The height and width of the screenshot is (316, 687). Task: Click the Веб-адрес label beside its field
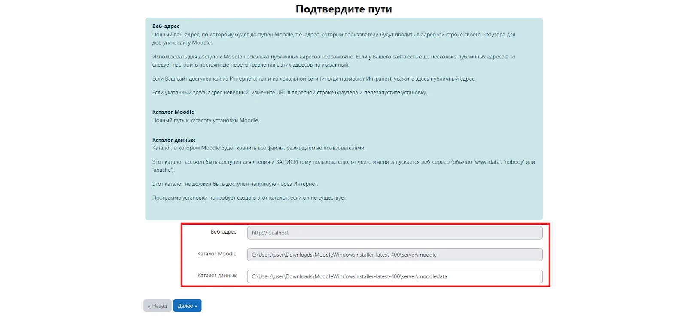(223, 232)
